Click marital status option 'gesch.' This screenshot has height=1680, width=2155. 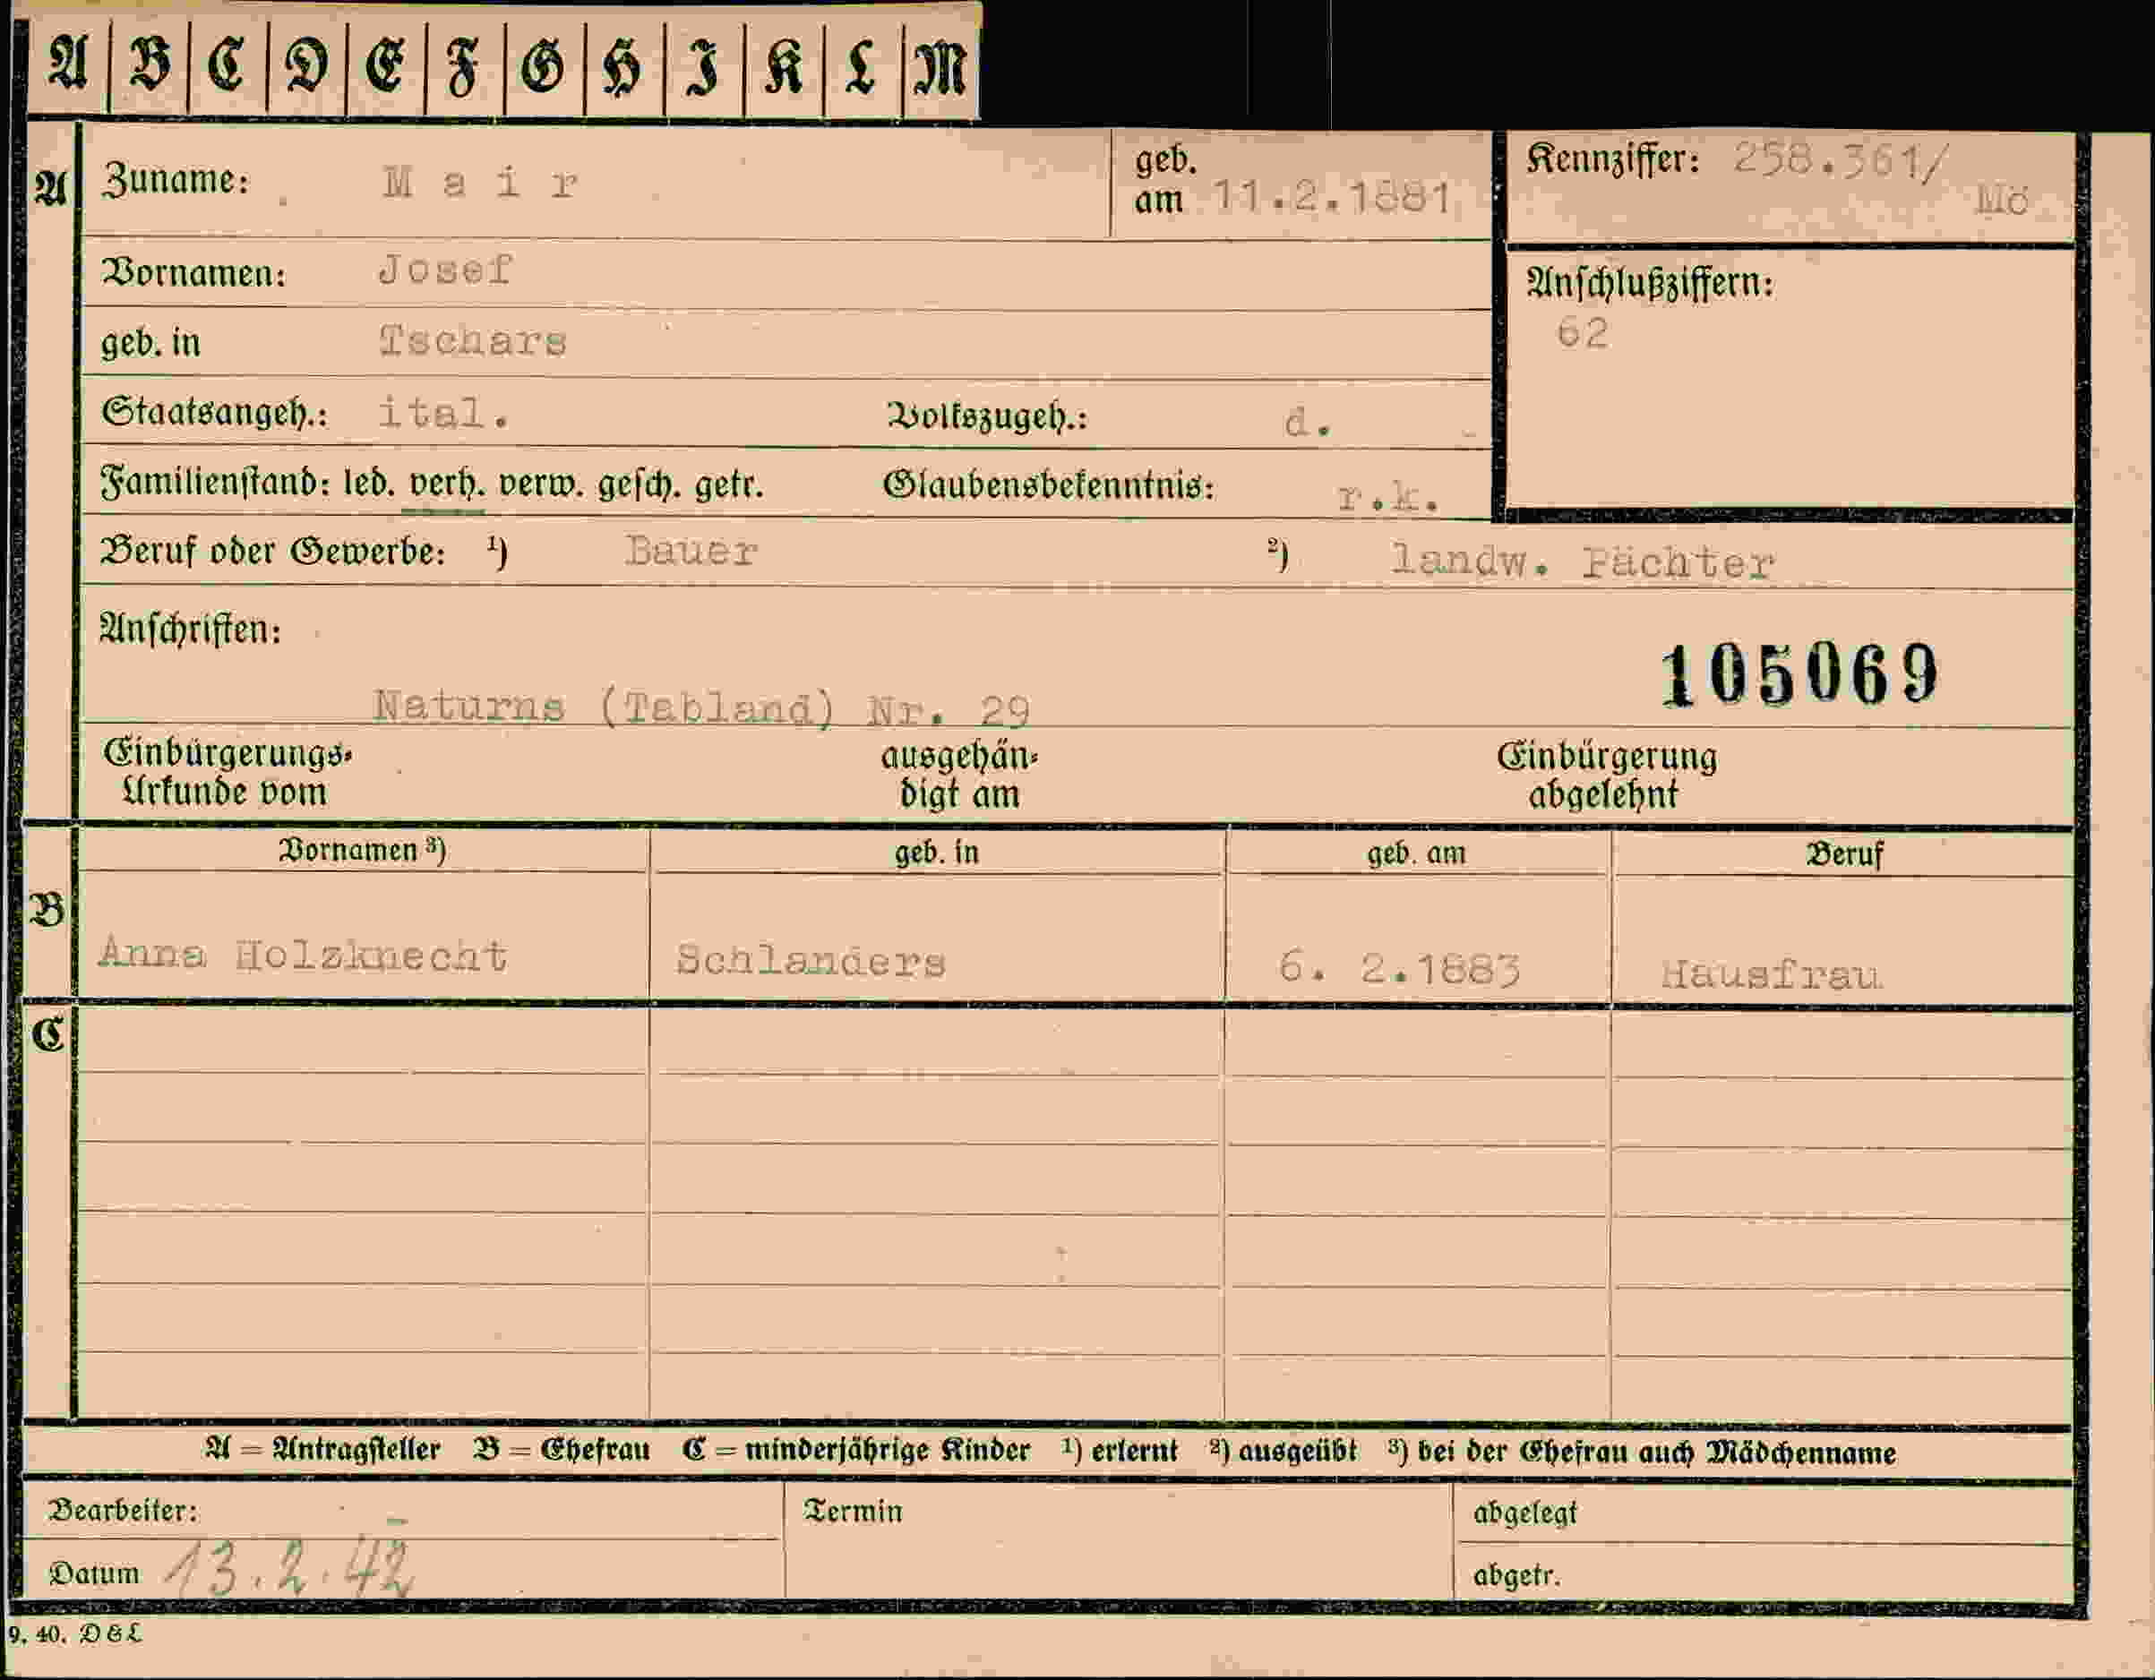point(640,485)
